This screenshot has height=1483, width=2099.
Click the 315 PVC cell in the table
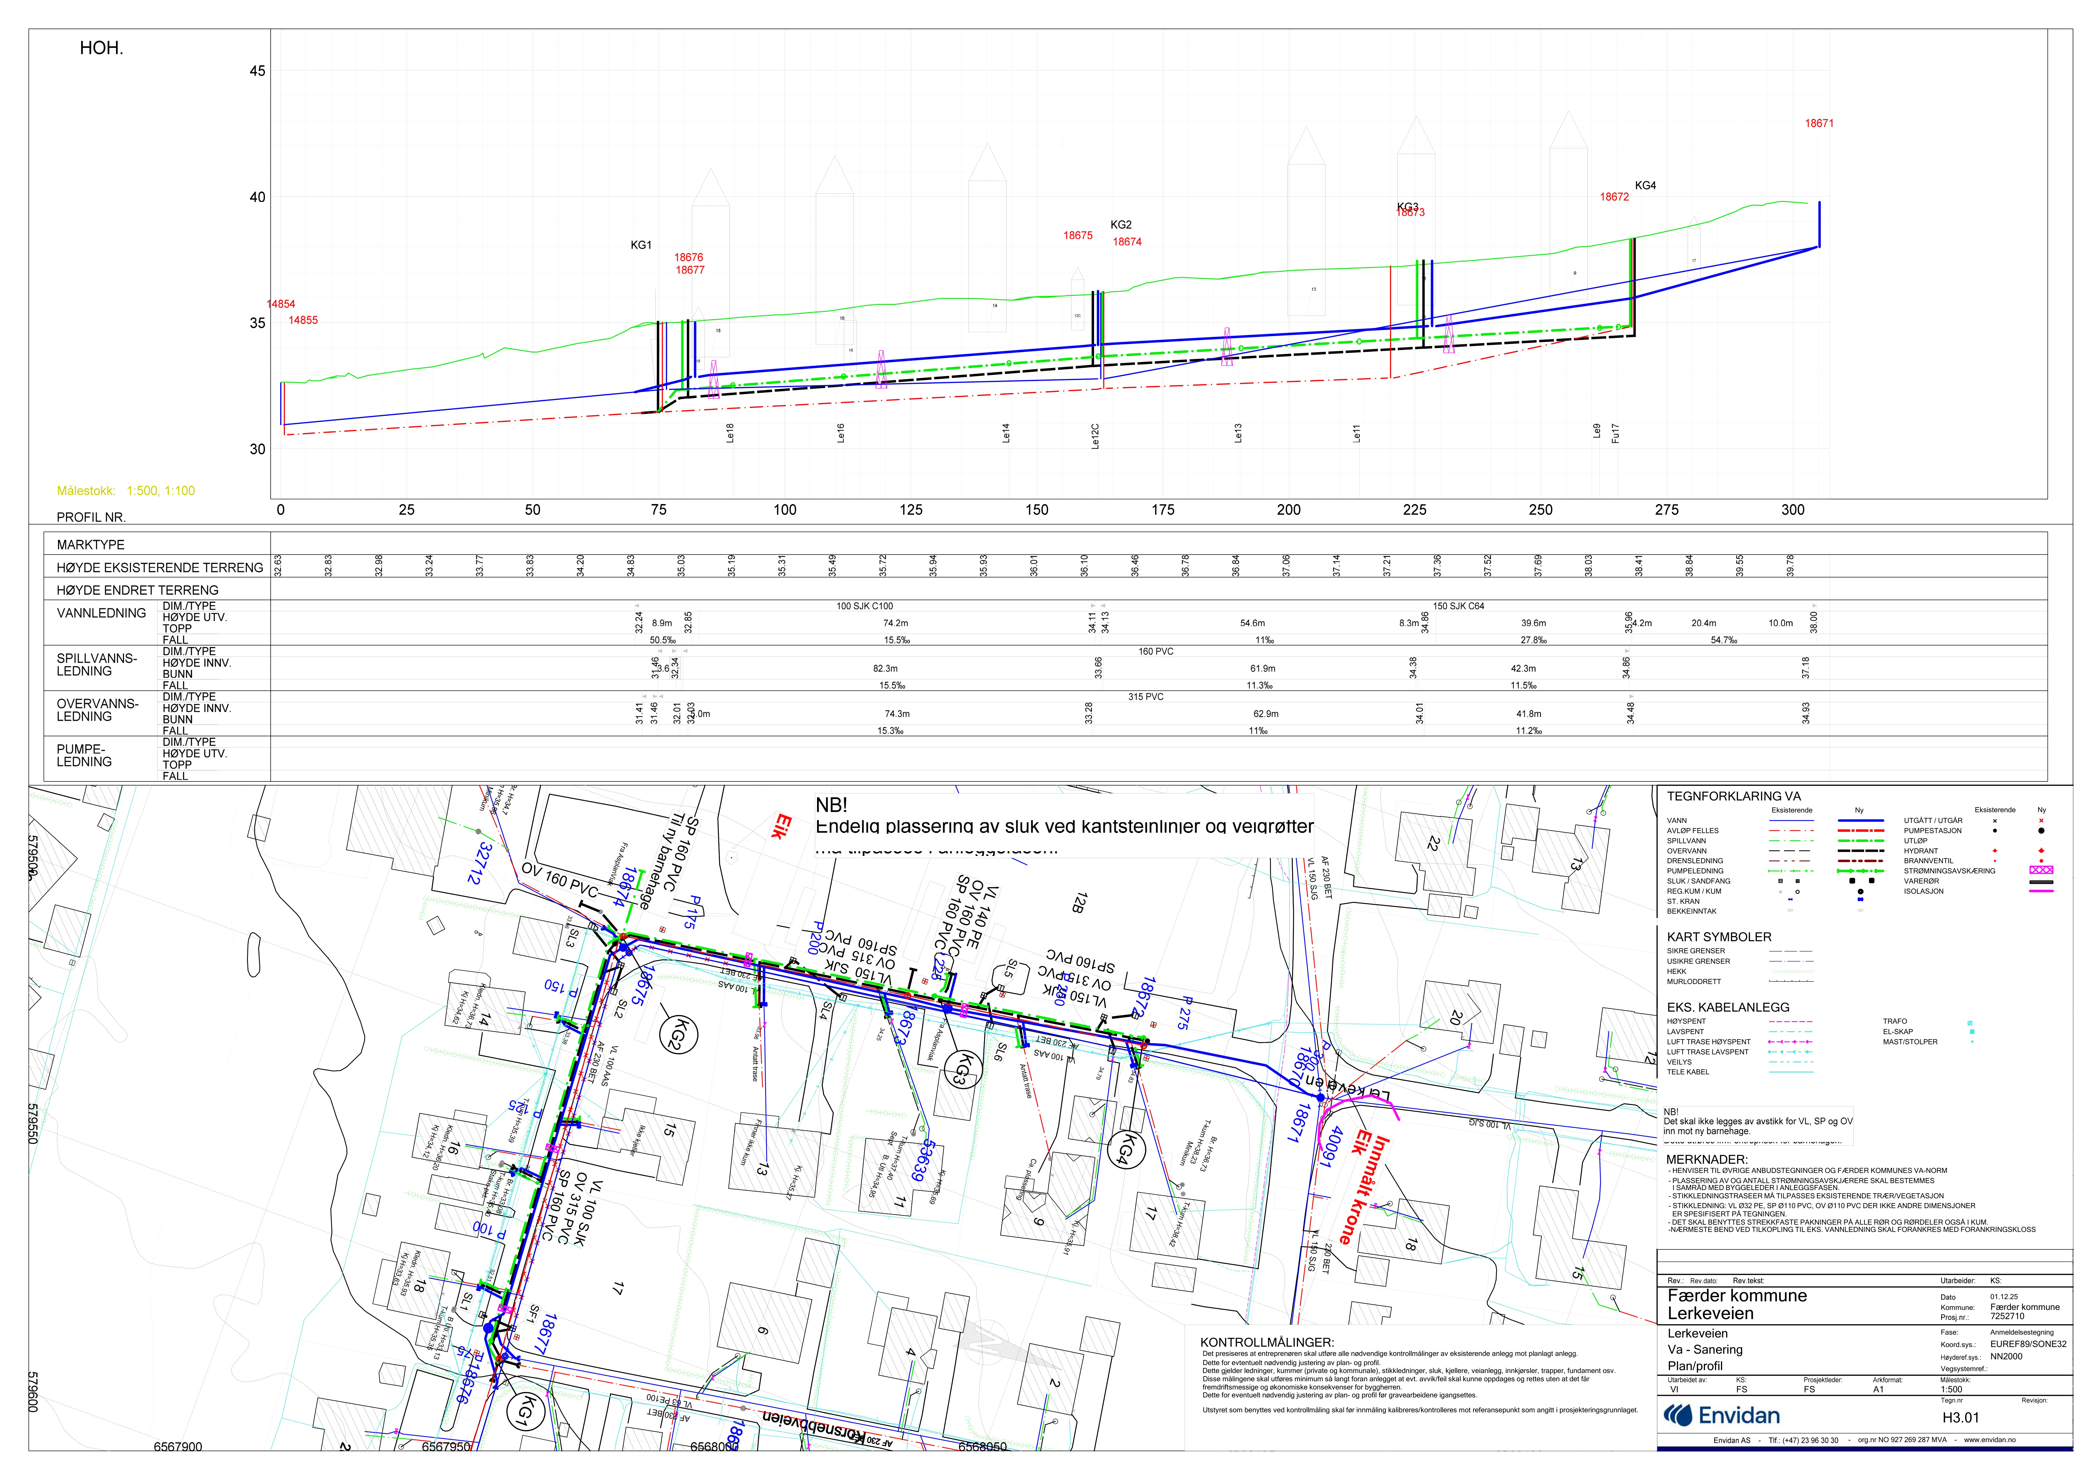[1145, 697]
